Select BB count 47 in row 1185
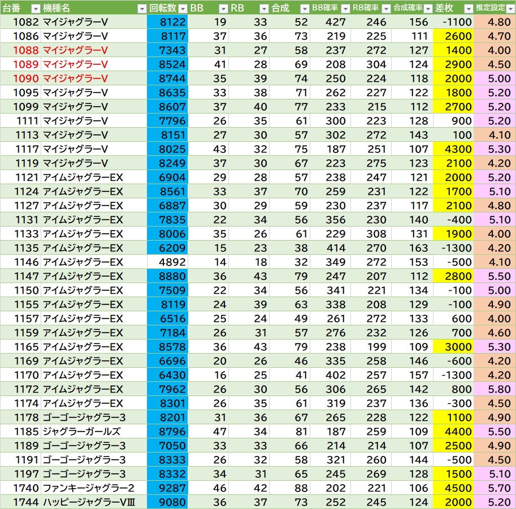The image size is (516, 509). point(208,432)
